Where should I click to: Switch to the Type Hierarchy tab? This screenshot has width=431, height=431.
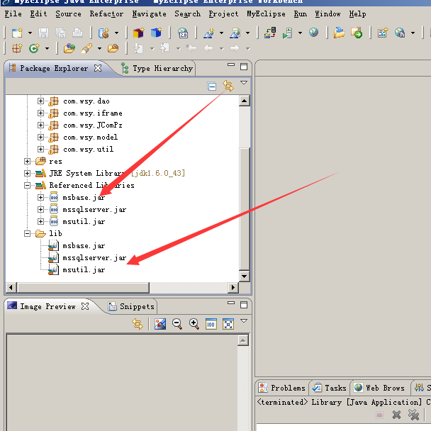click(x=157, y=68)
